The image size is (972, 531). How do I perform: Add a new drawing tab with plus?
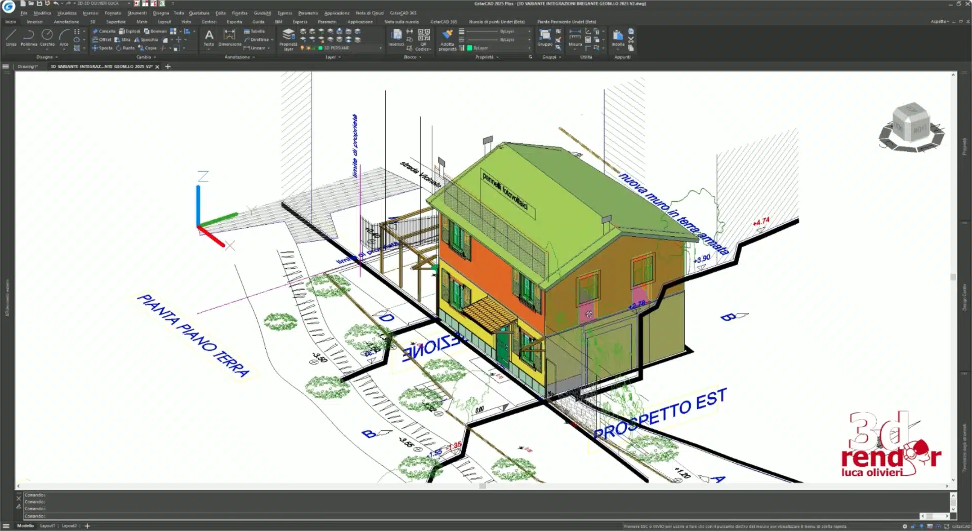click(168, 66)
